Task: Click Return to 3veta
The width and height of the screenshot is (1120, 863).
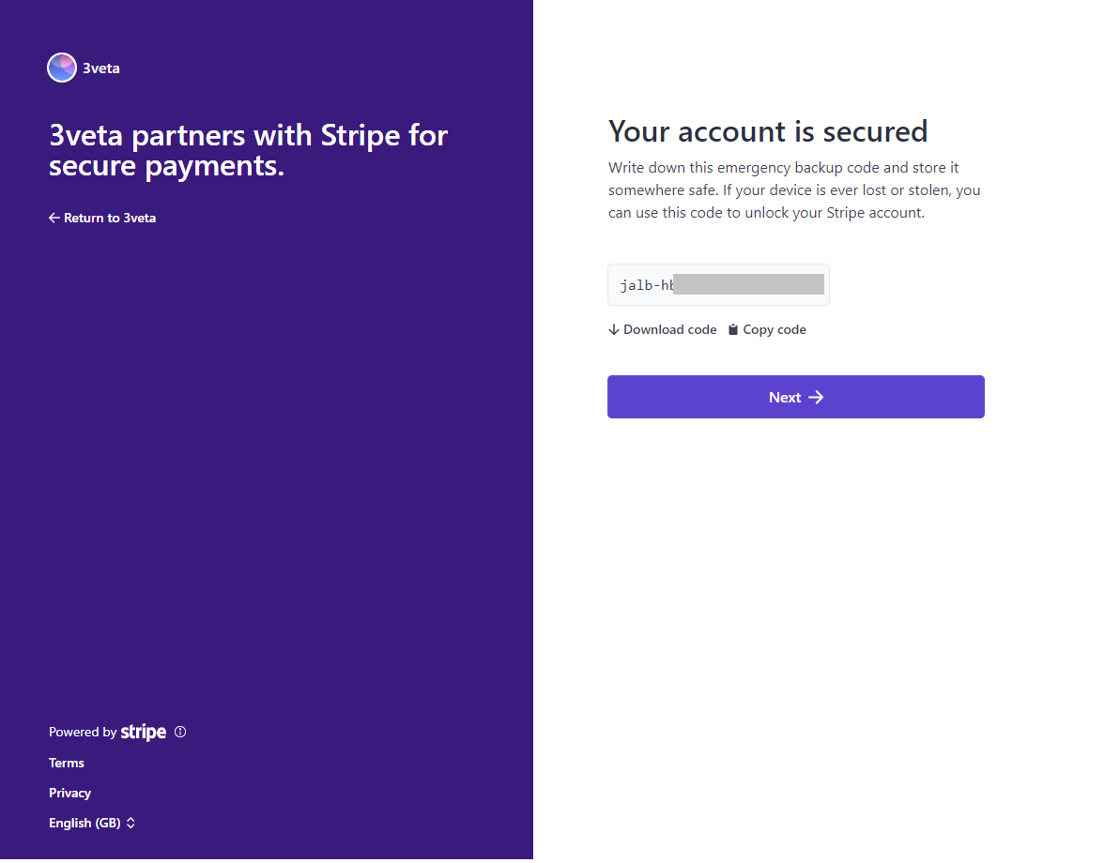Action: tap(110, 217)
